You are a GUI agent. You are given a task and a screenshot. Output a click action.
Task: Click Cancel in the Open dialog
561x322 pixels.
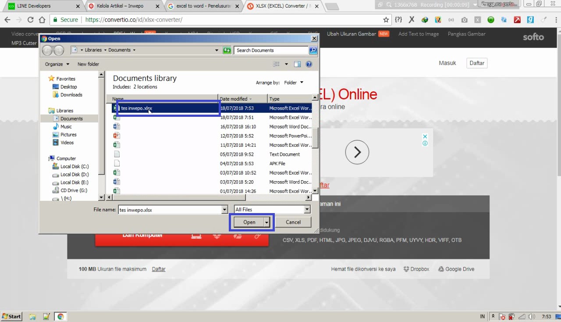(x=293, y=222)
